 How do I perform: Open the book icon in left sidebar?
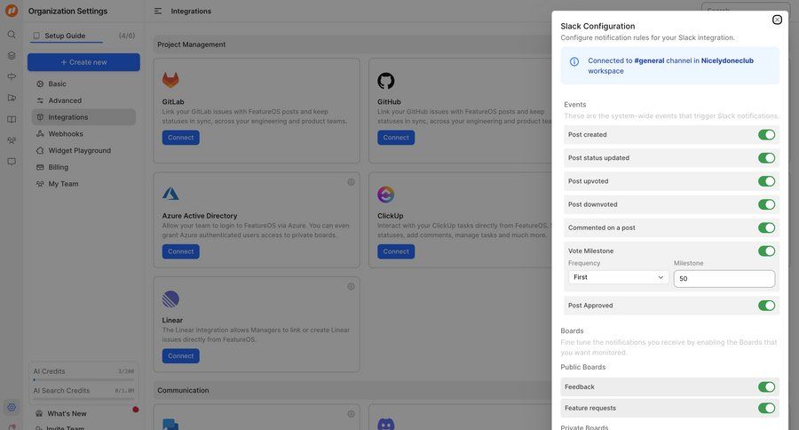pyautogui.click(x=12, y=119)
